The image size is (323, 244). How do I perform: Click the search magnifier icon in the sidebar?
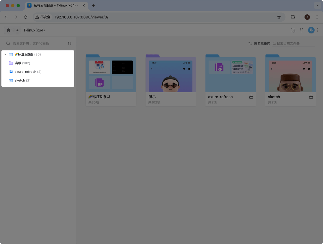click(8, 43)
